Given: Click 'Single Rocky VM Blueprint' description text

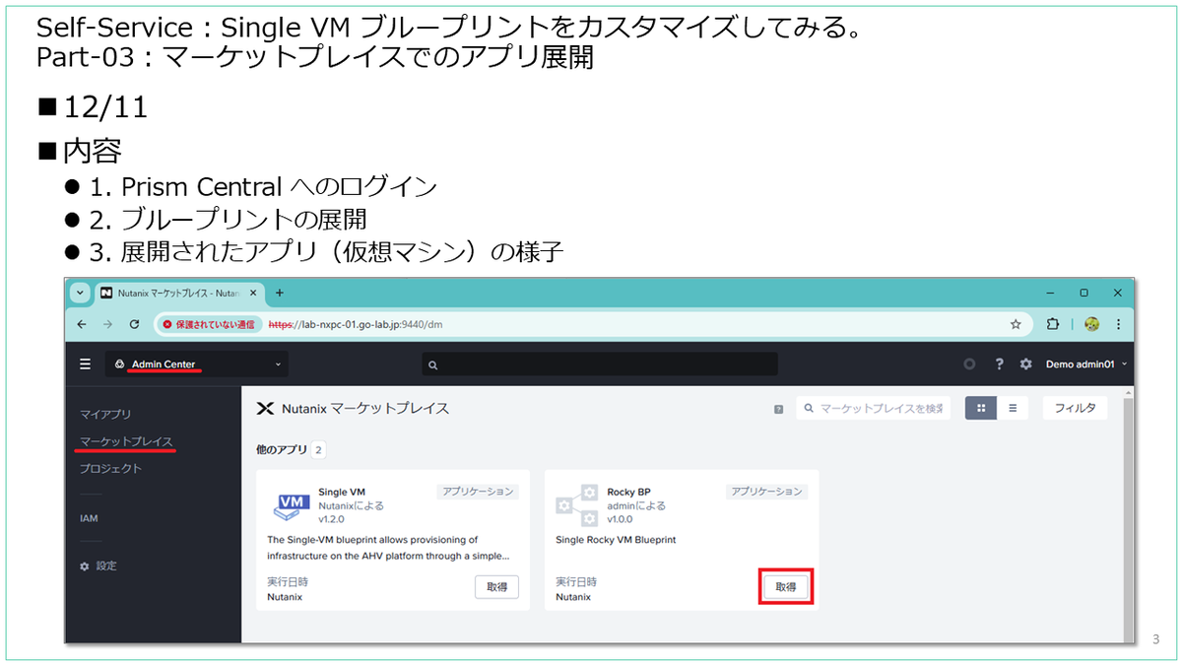Looking at the screenshot, I should (x=616, y=540).
